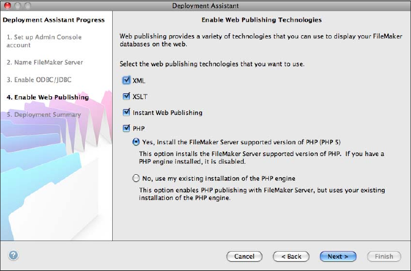Click 'This option installs the FileMaker Server' description
Viewport: 411px width, 271px height.
click(262, 158)
